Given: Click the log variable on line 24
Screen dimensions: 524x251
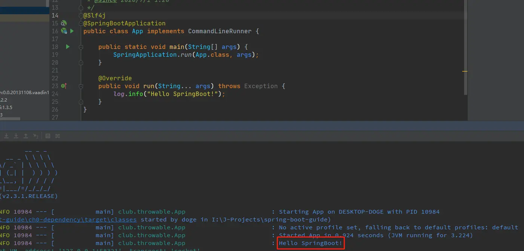Looking at the screenshot, I should 119,94.
